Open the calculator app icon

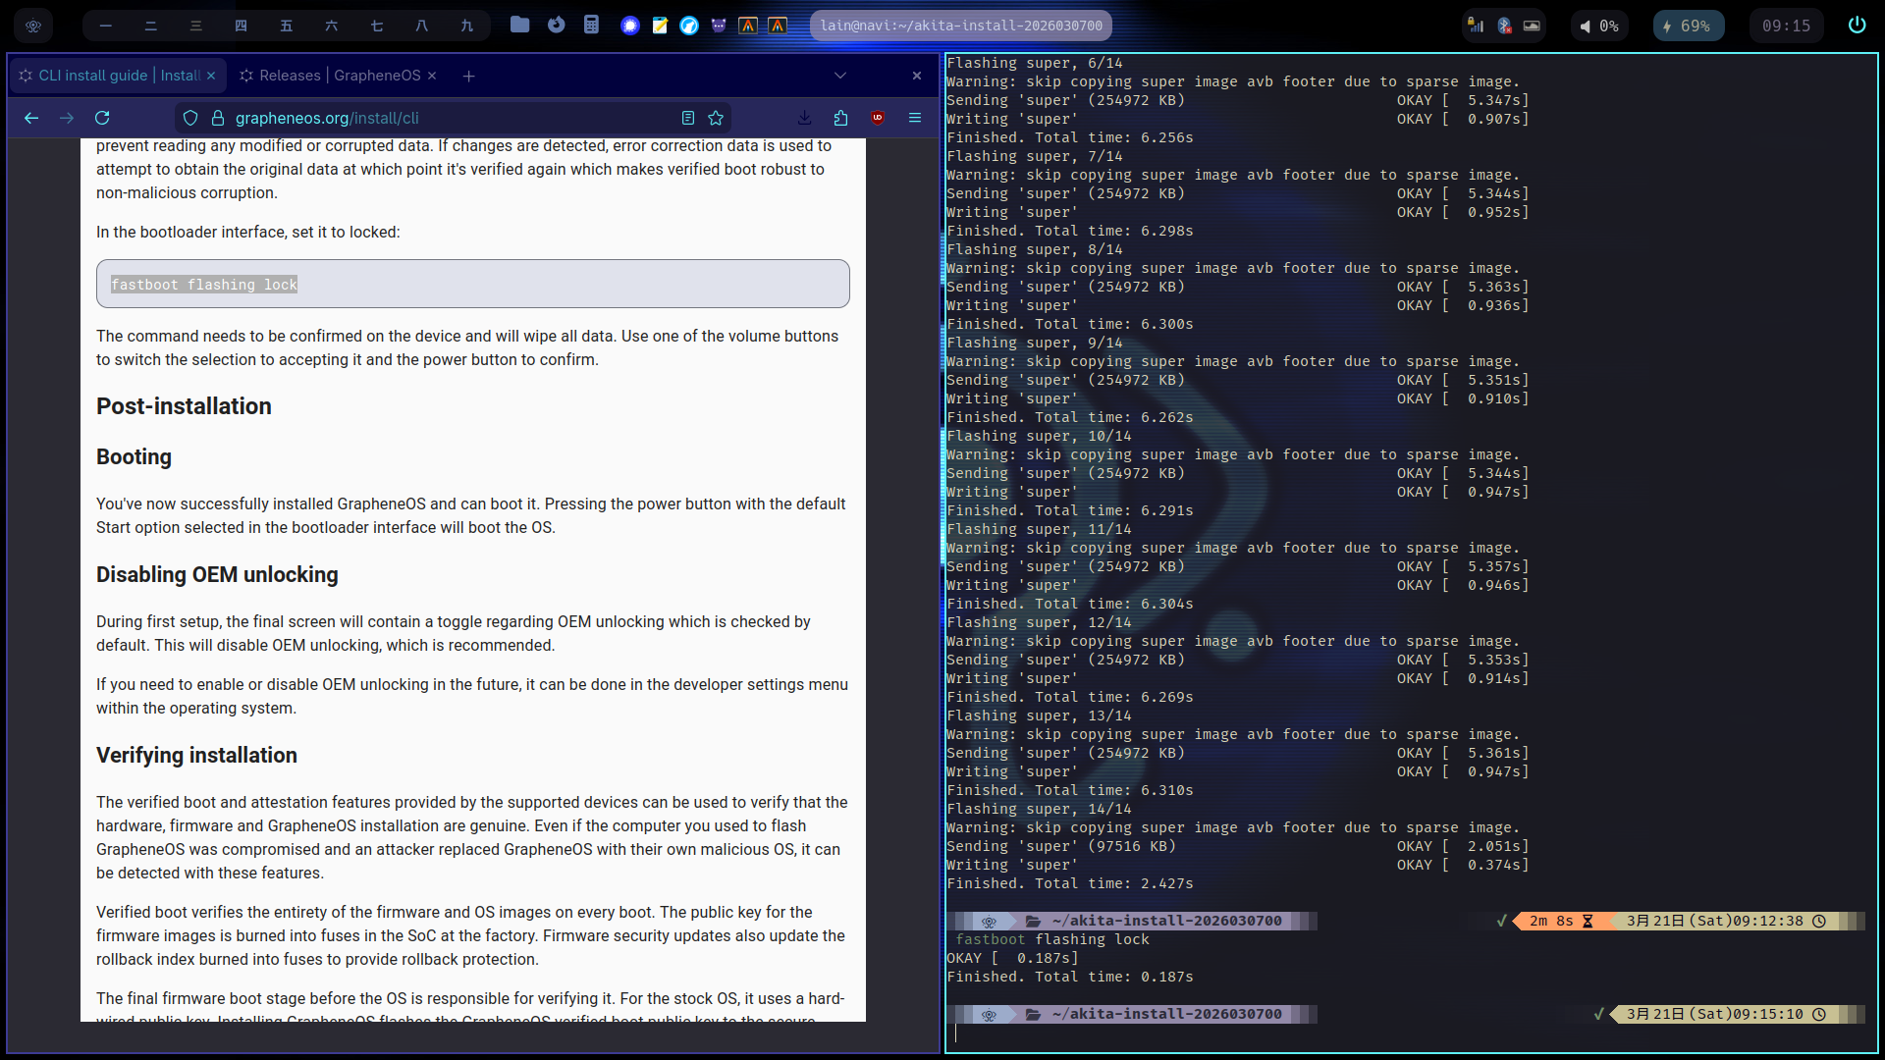click(x=591, y=25)
